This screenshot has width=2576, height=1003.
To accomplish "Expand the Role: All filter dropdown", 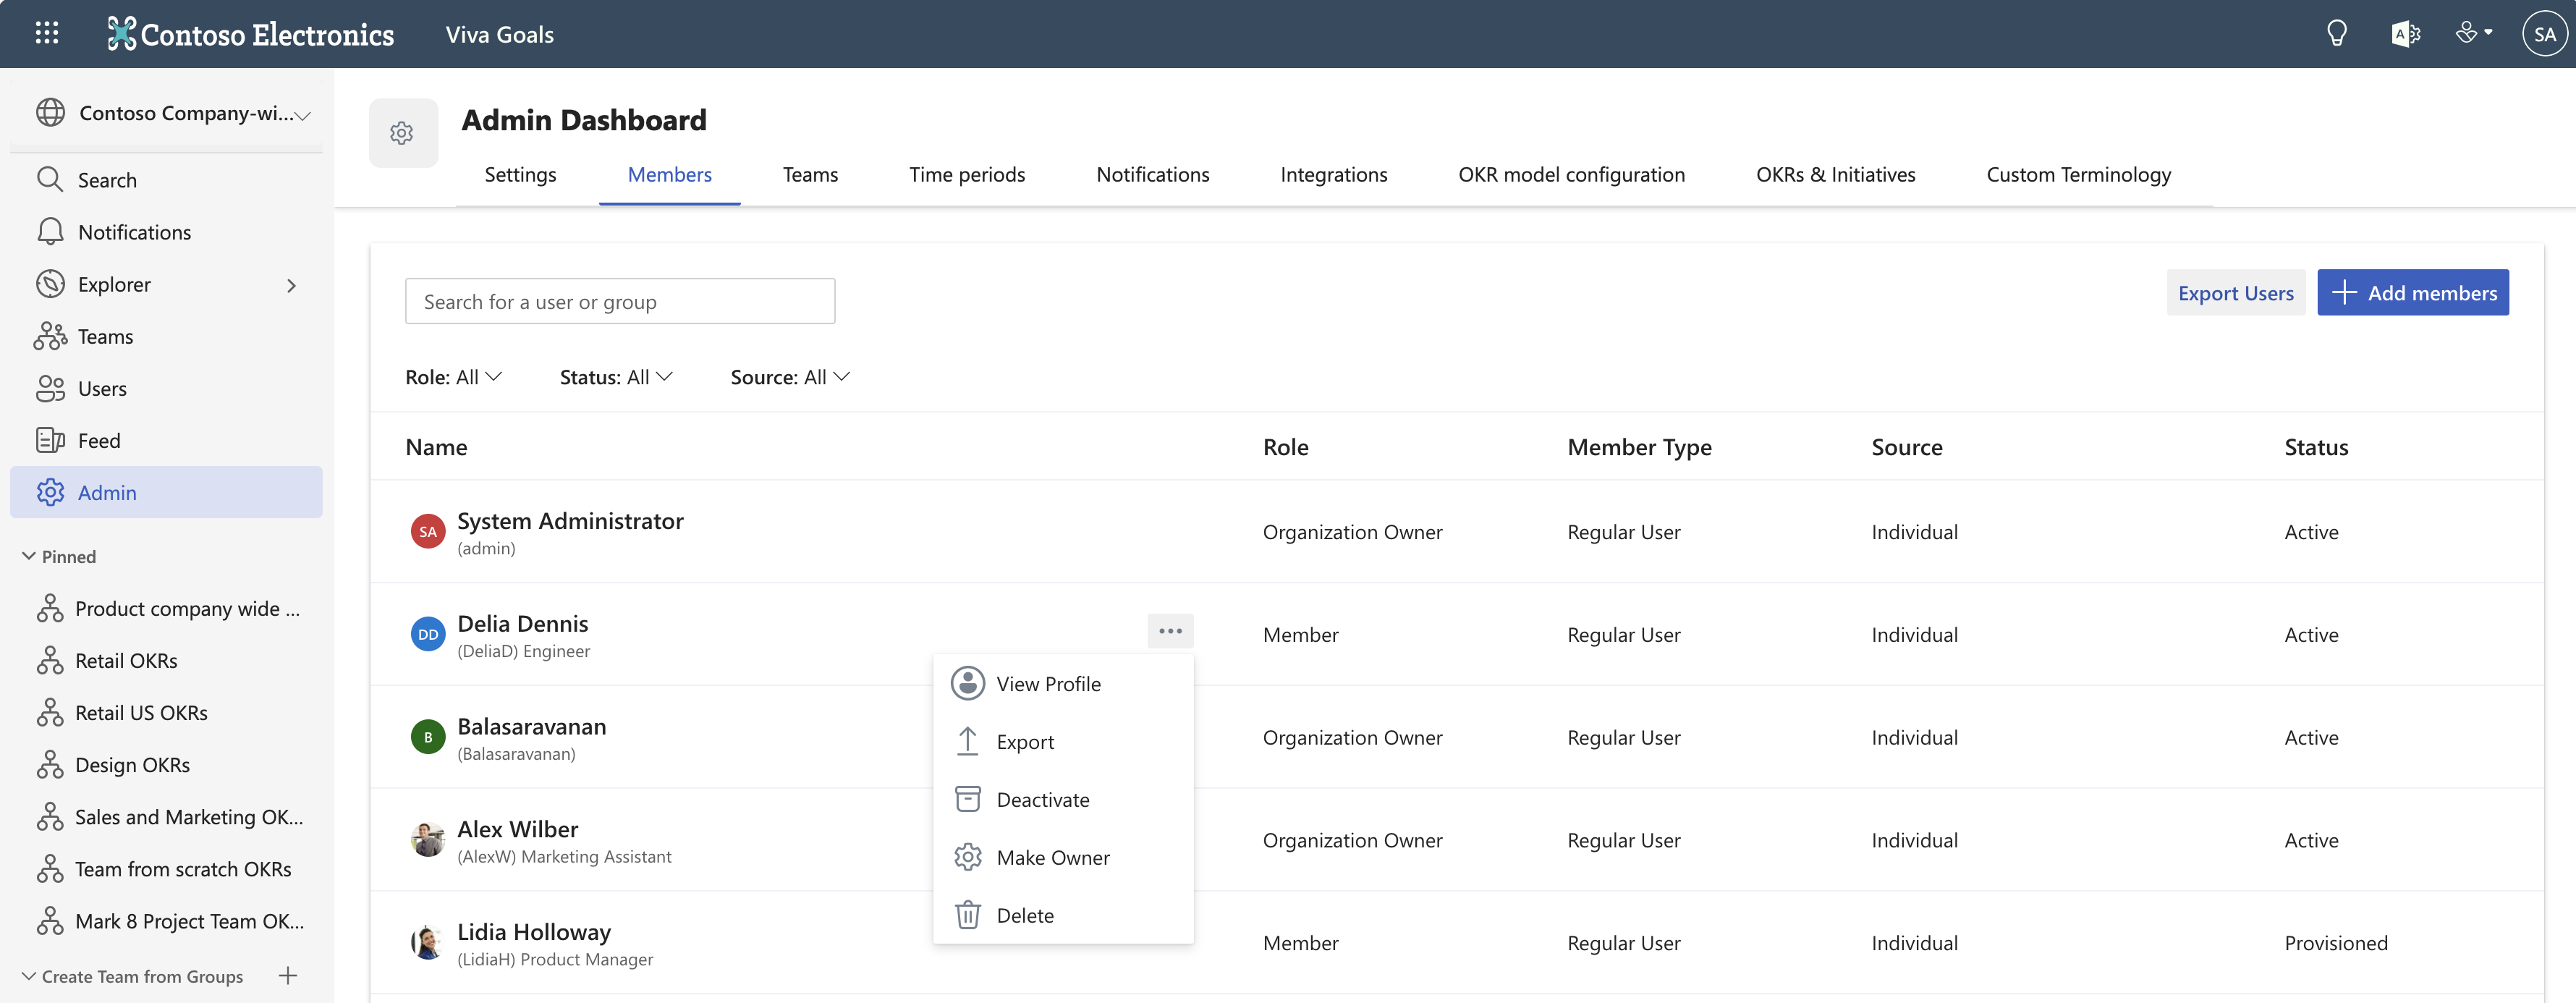I will (x=453, y=377).
